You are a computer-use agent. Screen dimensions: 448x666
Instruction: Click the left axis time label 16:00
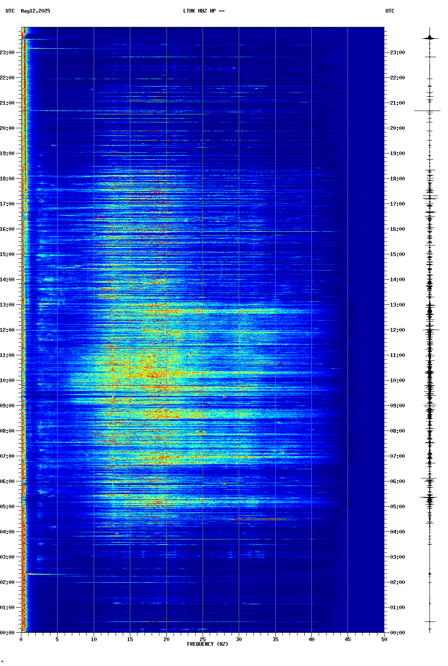(7, 229)
